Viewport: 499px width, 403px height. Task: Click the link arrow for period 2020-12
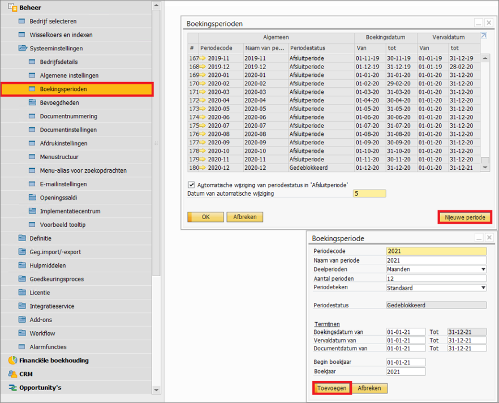point(203,168)
